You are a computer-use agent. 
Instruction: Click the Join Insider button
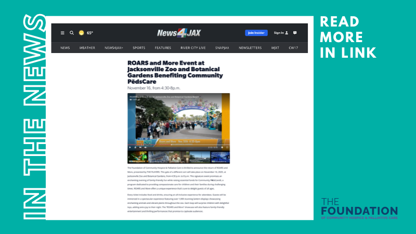point(256,33)
